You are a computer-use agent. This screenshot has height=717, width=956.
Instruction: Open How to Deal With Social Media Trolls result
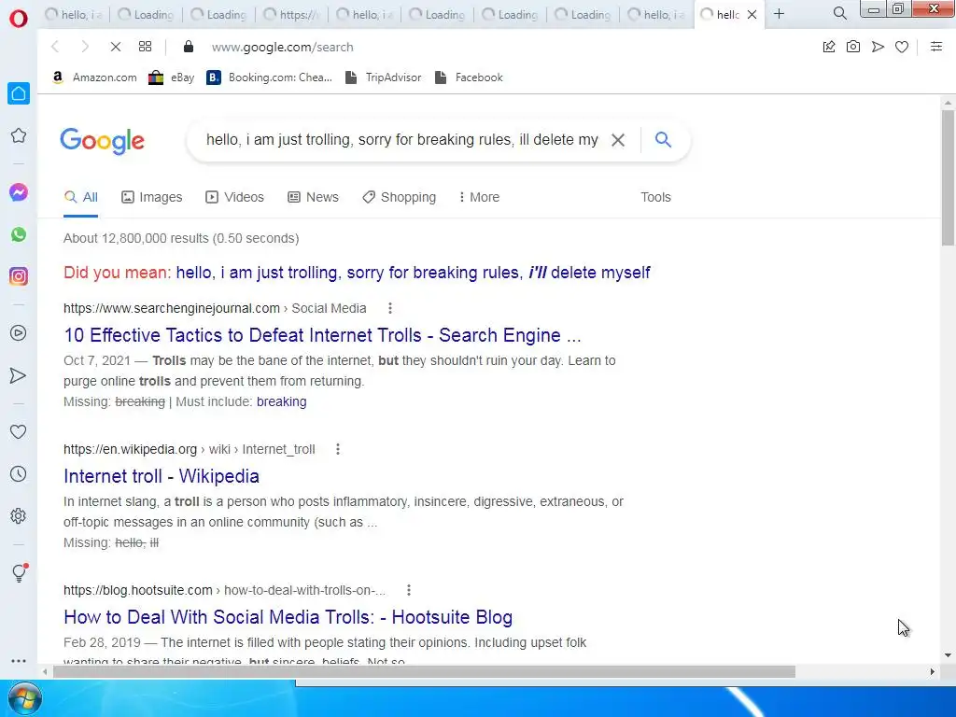[x=288, y=617]
